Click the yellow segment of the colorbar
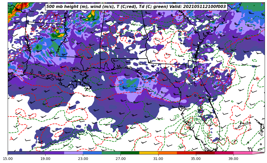Image resolution: width=267 pixels, height=163 pixels. pyautogui.click(x=149, y=153)
